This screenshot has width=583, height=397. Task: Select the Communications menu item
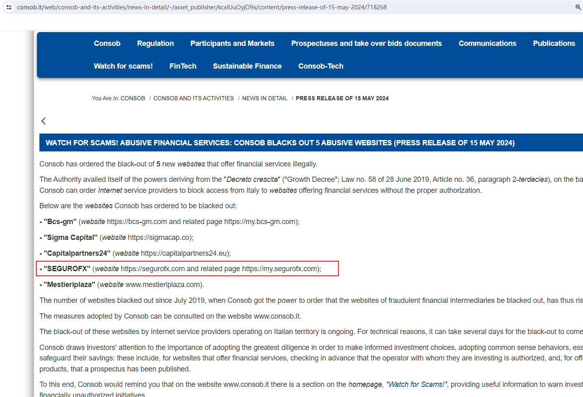click(x=487, y=43)
